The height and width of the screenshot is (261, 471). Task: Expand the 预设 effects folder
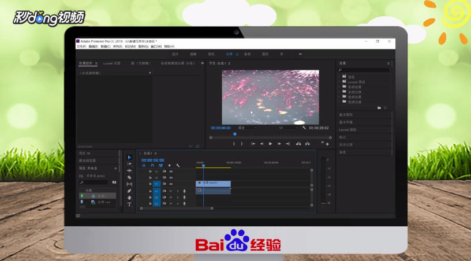click(x=339, y=77)
